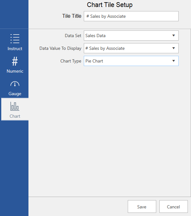Click the Gauge text label in sidebar

coord(15,94)
